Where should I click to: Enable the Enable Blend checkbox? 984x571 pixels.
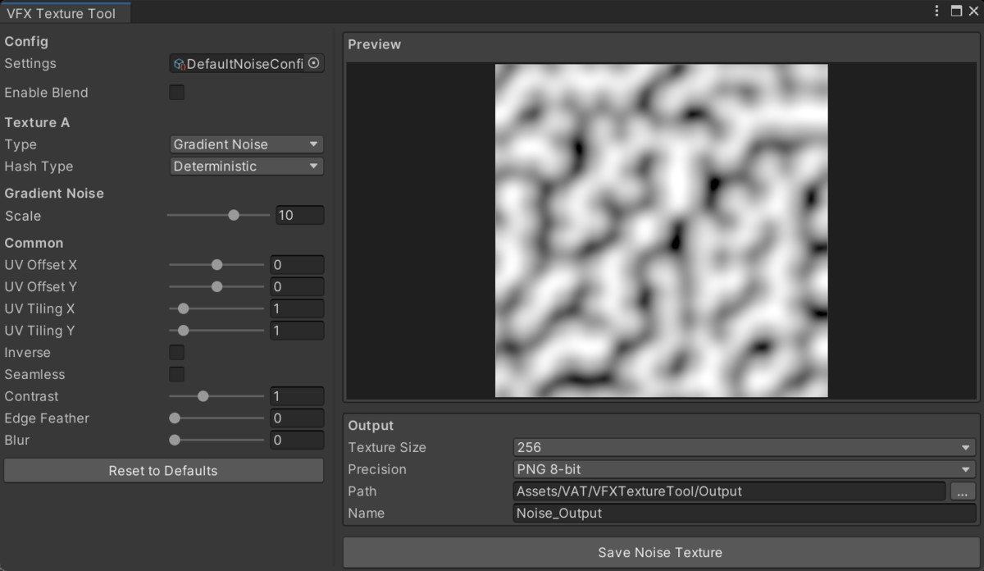(176, 93)
